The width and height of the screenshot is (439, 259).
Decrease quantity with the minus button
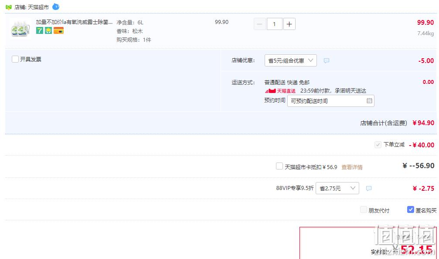[259, 24]
